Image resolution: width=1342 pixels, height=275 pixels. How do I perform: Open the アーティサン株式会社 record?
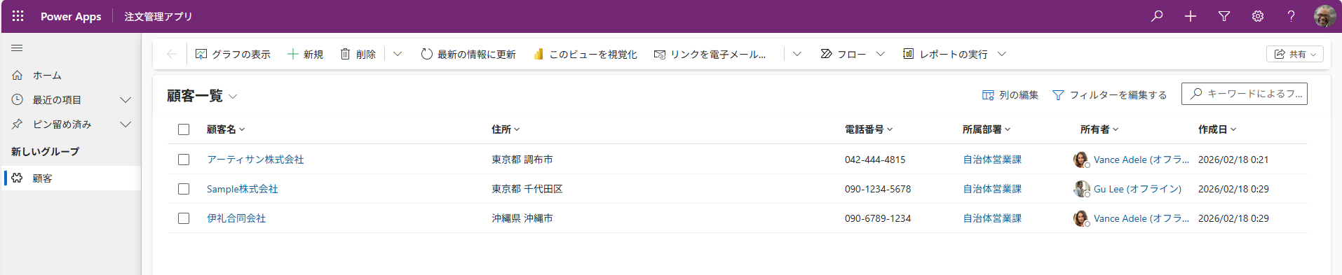255,160
